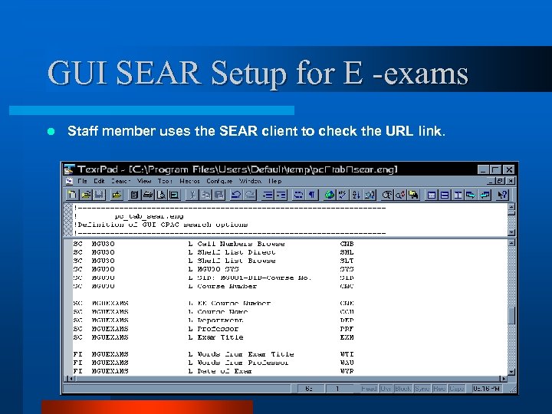Click the Decrease Indent toolbar icon

tap(268, 195)
